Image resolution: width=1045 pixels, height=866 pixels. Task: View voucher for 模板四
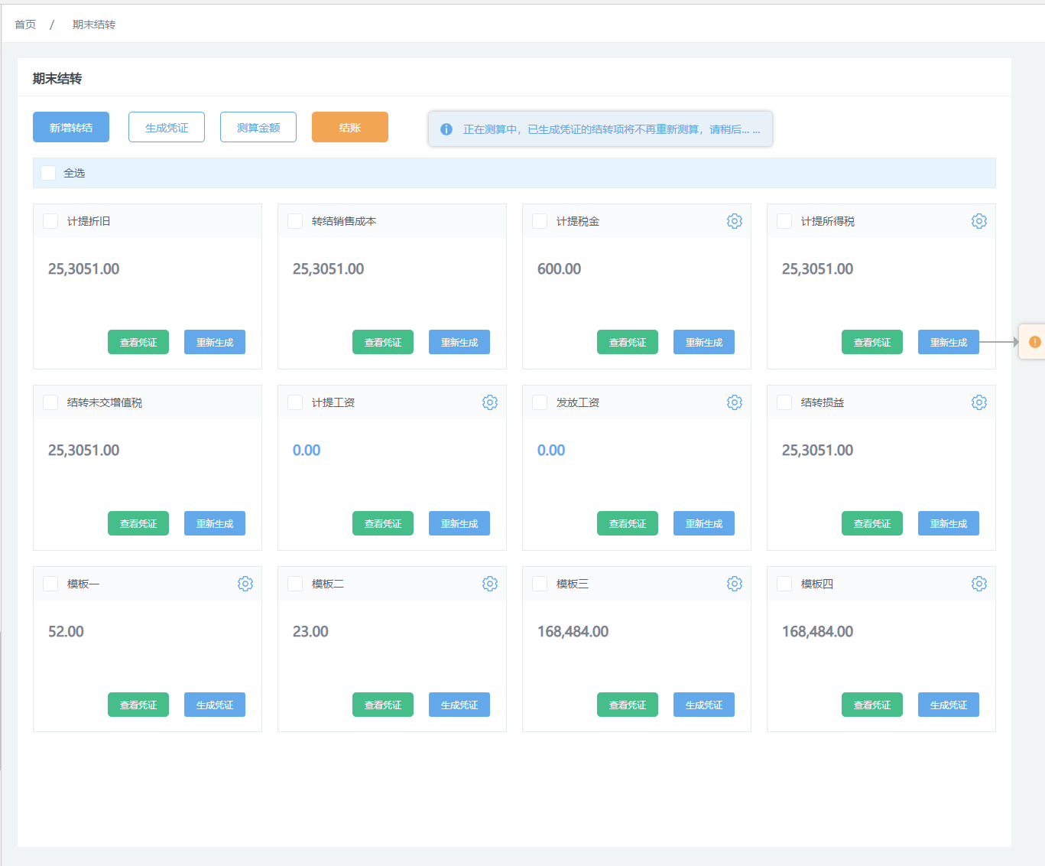872,705
